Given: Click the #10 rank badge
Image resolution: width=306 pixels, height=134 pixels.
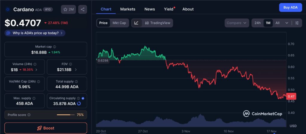Looking at the screenshot, I should coord(48,9).
